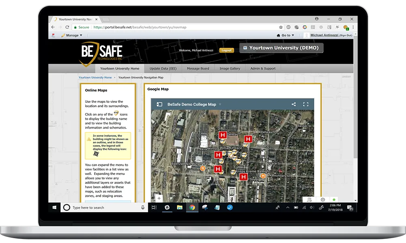Image resolution: width=406 pixels, height=243 pixels.
Task: Open File Explorer from the taskbar
Action: 179,207
